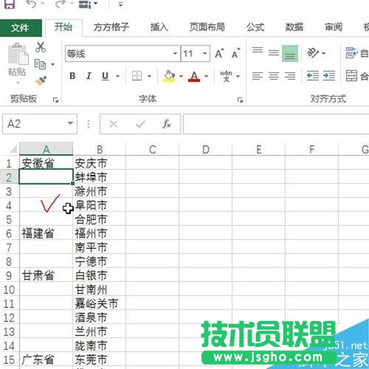
Task: Open the Font Color palette arrow
Action: pos(207,76)
